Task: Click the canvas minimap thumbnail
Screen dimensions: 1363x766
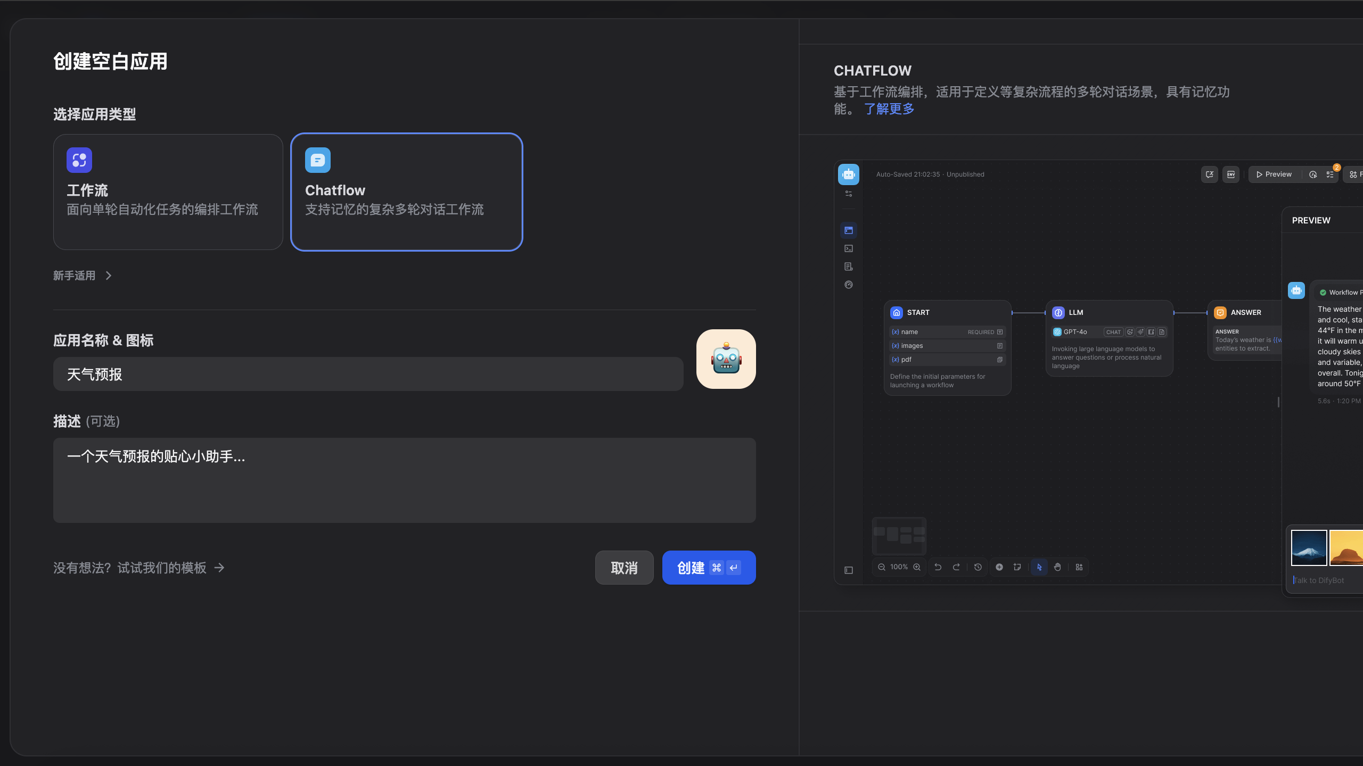Action: [x=899, y=536]
